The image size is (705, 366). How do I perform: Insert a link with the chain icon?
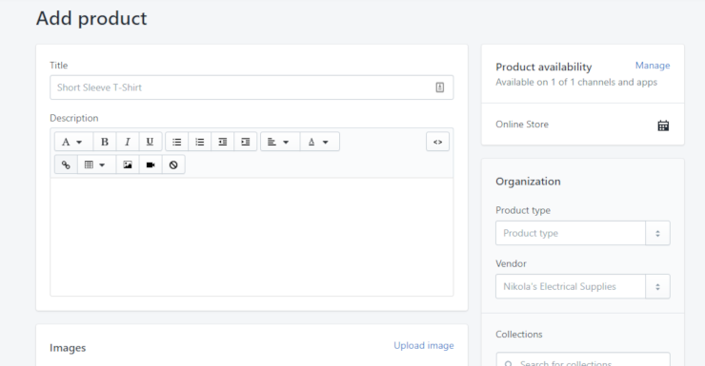(x=66, y=164)
